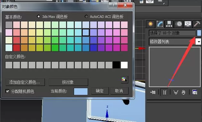Click the Add Custom Colors button

coord(25,82)
